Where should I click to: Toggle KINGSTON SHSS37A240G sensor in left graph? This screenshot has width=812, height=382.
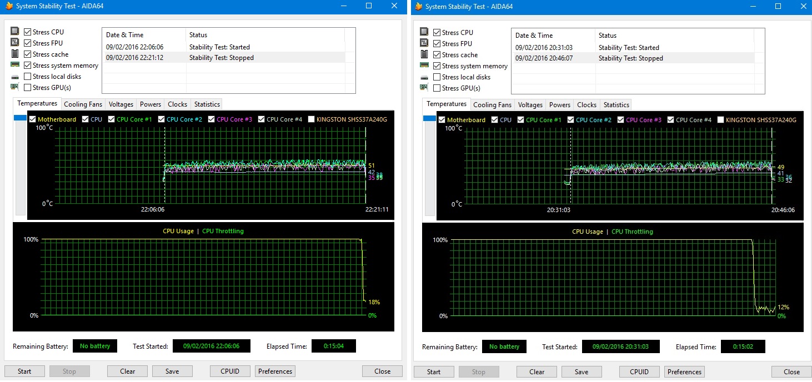pyautogui.click(x=311, y=119)
